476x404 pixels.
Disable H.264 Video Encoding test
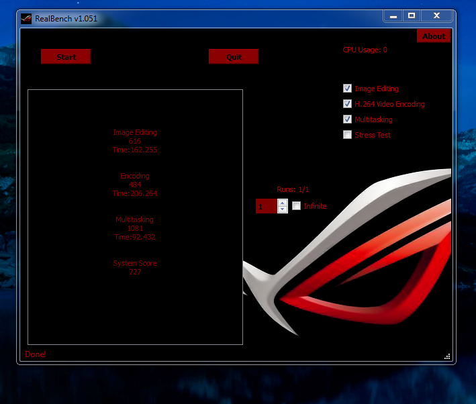point(347,104)
